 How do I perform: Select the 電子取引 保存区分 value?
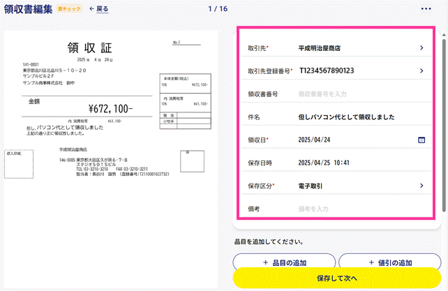click(x=311, y=186)
